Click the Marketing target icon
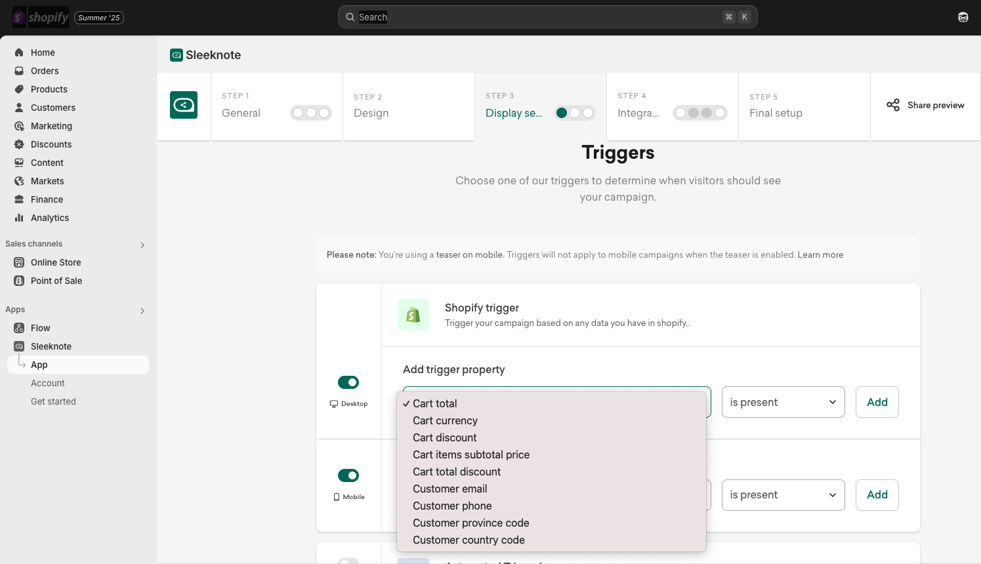The width and height of the screenshot is (981, 564). tap(19, 126)
